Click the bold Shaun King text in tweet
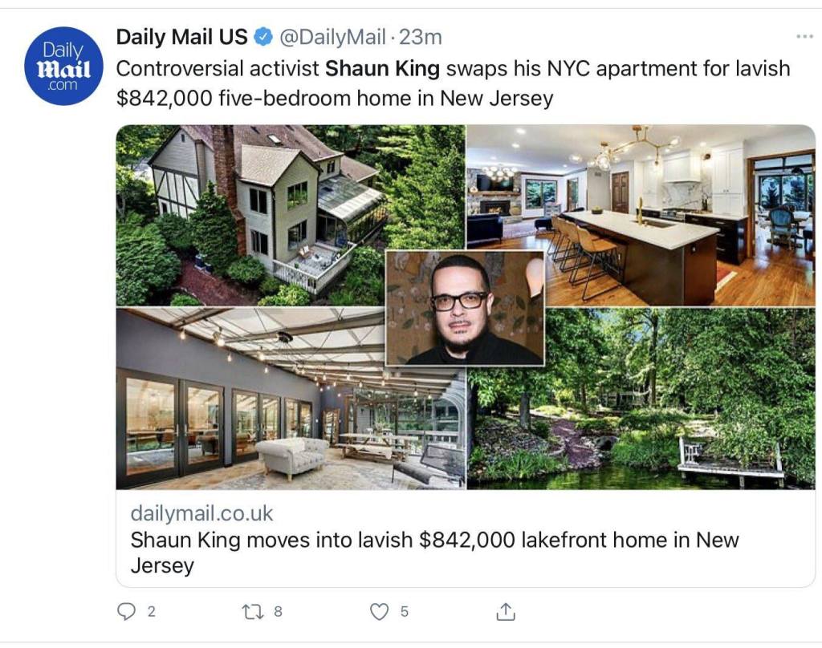The image size is (822, 648). pyautogui.click(x=382, y=68)
